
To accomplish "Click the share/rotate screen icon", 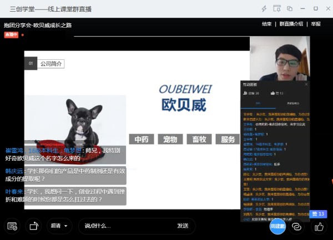I will [34, 226].
